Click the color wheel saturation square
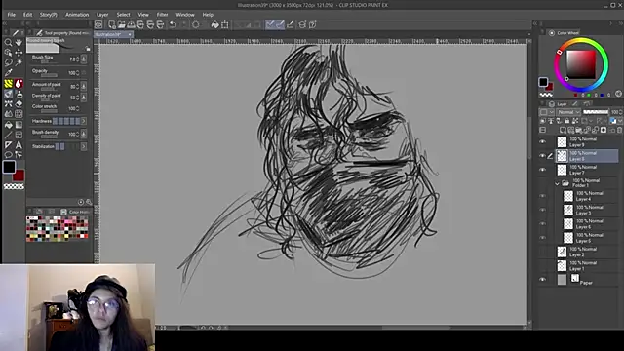Screen dimensions: 624x351 (x=581, y=64)
